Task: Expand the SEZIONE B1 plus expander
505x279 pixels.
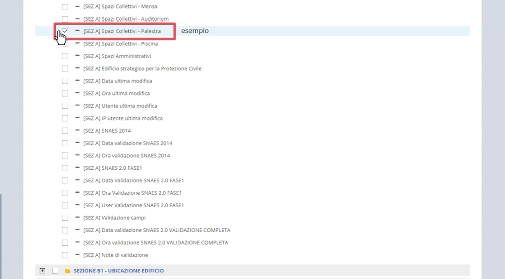Action: [42, 271]
